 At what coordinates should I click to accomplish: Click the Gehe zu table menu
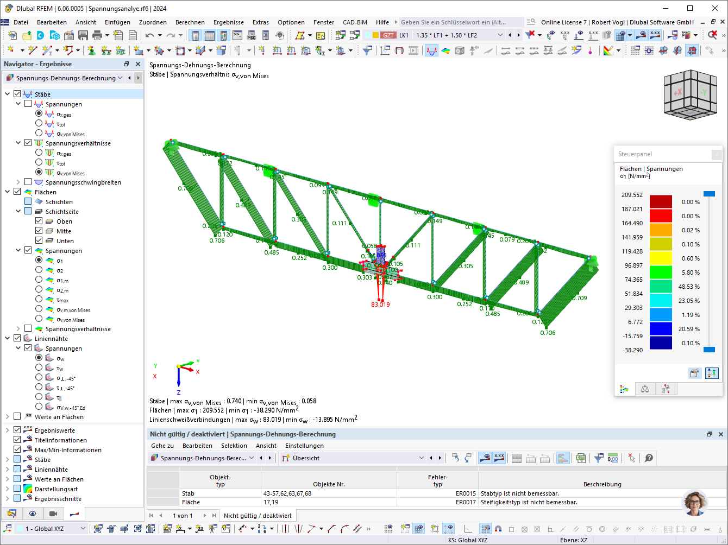point(162,446)
